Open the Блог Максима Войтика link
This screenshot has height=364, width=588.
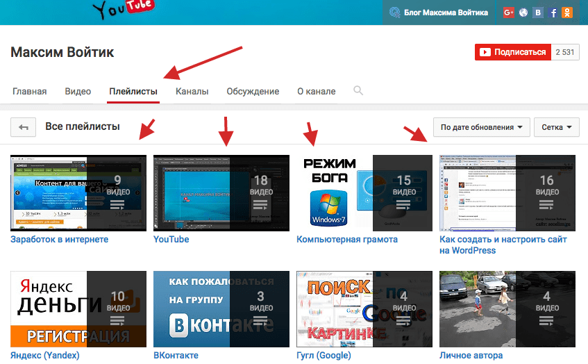[x=445, y=13]
